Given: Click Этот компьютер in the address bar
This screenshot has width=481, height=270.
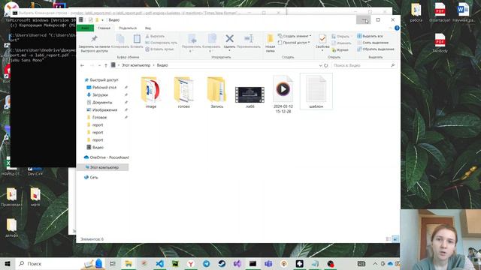Looking at the screenshot, I should tap(136, 65).
